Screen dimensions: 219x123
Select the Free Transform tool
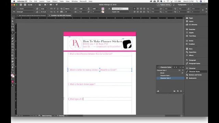pos(13,53)
